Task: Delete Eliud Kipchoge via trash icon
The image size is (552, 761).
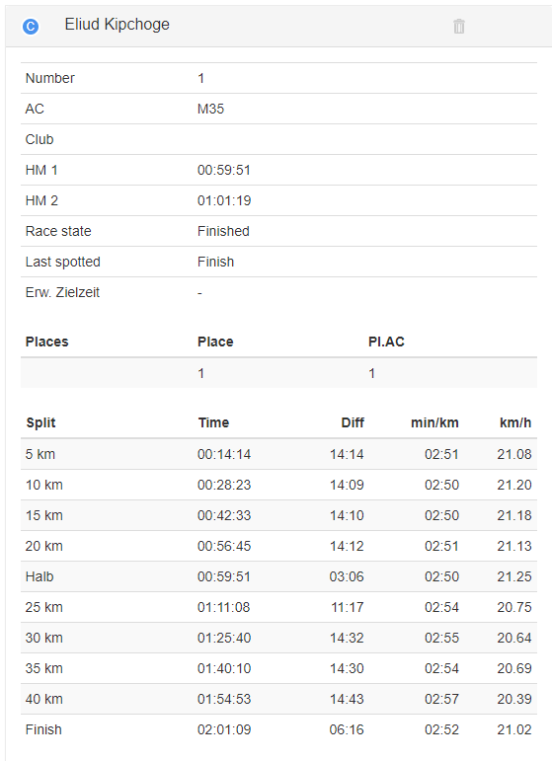Action: (x=459, y=27)
